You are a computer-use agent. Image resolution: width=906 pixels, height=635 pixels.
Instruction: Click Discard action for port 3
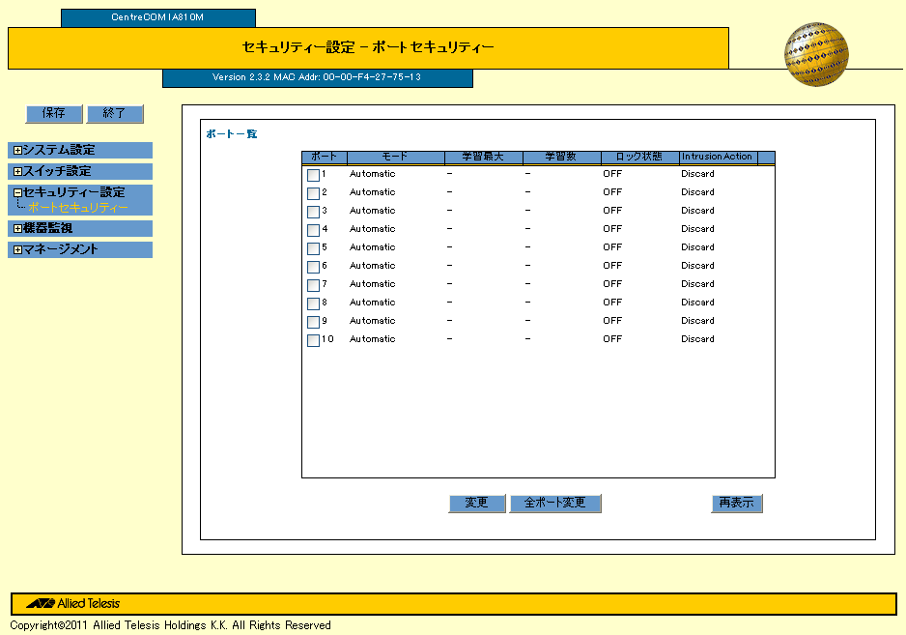coord(697,211)
